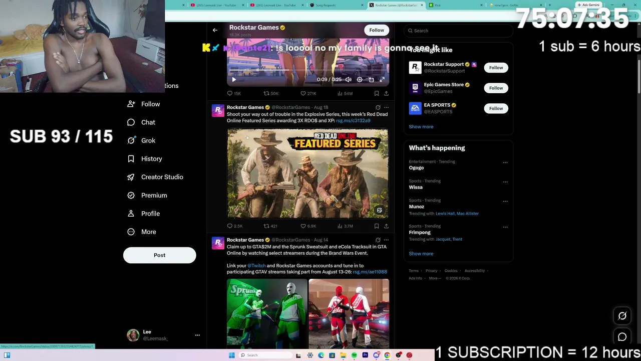The image size is (641, 361).
Task: Reply to the post with 2.5K comments
Action: click(235, 226)
